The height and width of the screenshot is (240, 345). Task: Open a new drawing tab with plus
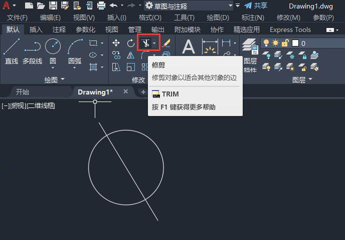tap(143, 92)
